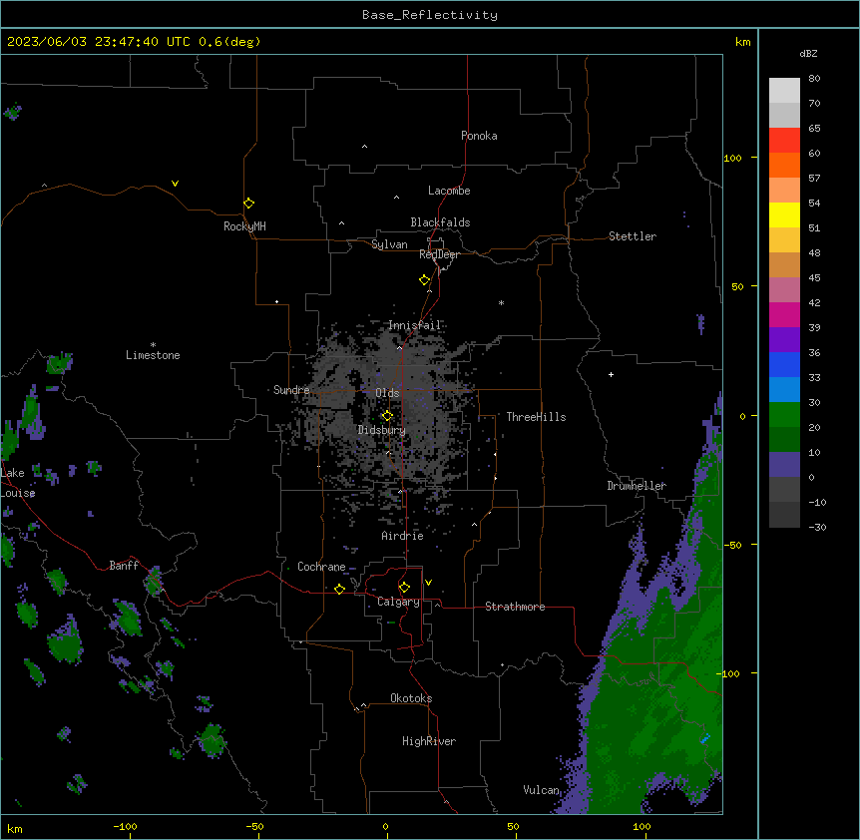The width and height of the screenshot is (860, 840).
Task: Click the asterisk marker above Limestone
Action: [x=153, y=345]
